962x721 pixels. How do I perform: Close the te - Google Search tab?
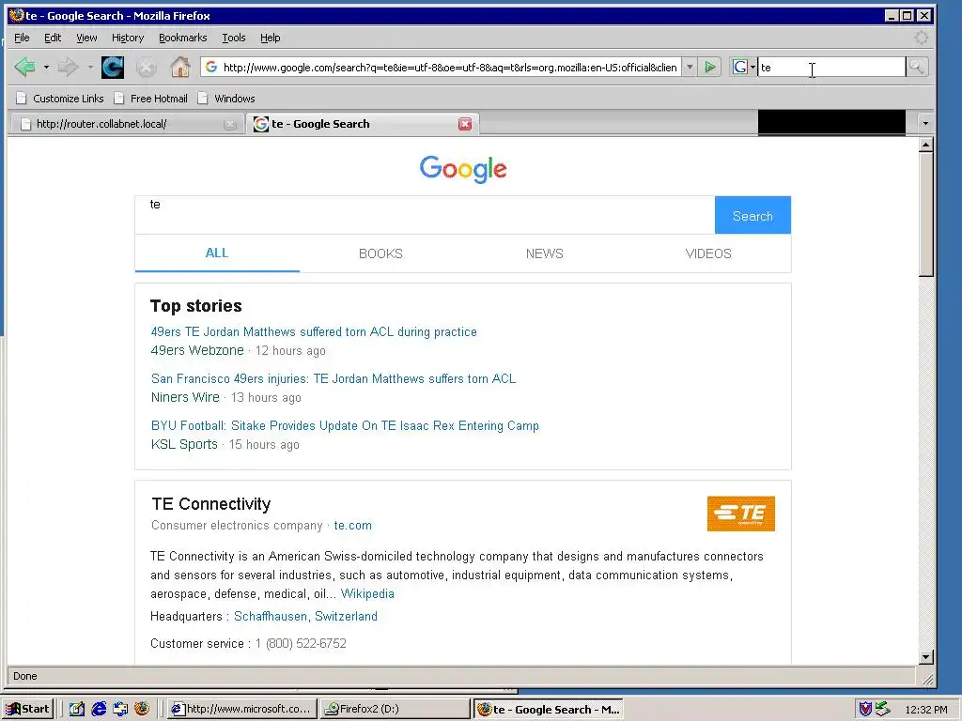[x=465, y=124]
